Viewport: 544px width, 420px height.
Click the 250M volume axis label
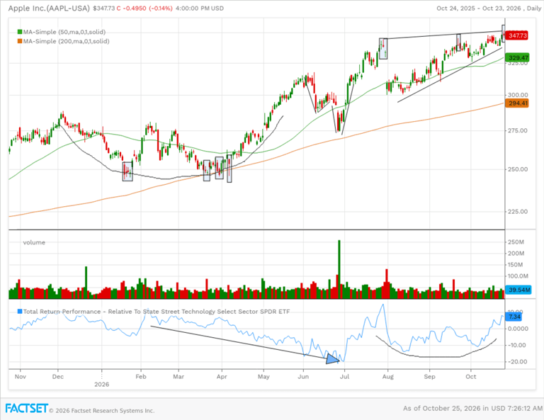516,242
